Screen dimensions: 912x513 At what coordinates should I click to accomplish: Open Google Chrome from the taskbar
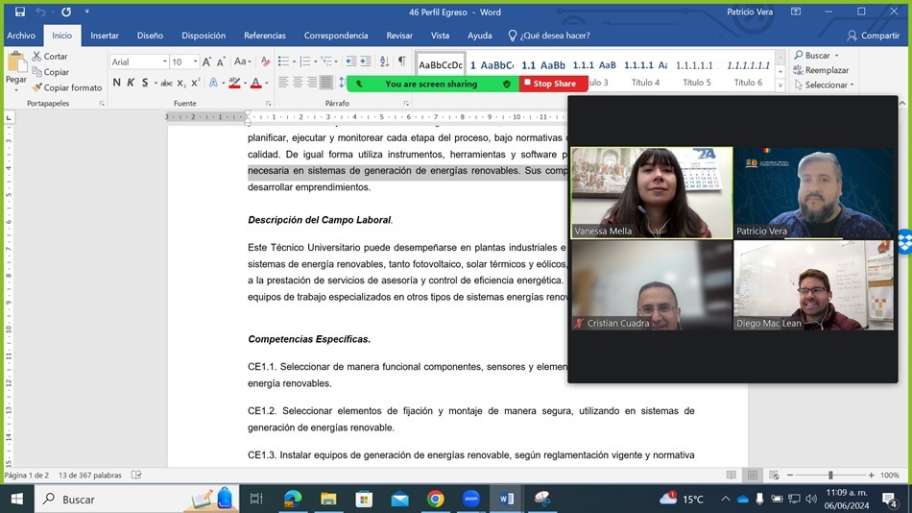coord(435,499)
